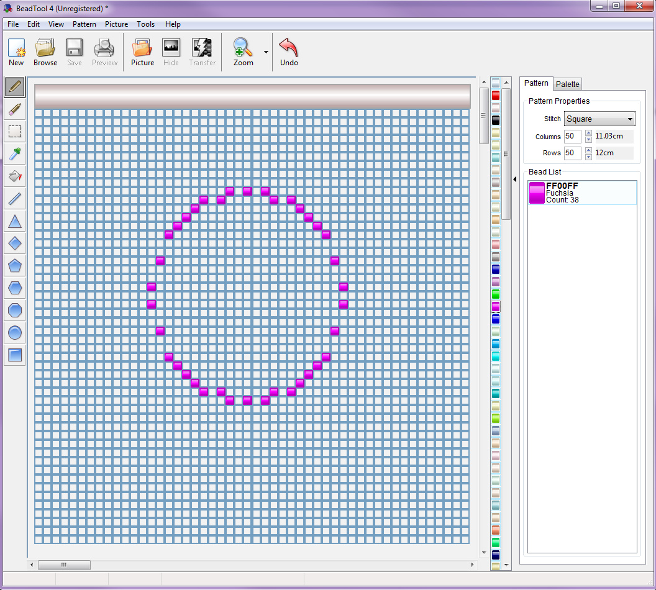Viewport: 656px width, 590px height.
Task: Click the canvas scroll right arrow
Action: pos(472,565)
